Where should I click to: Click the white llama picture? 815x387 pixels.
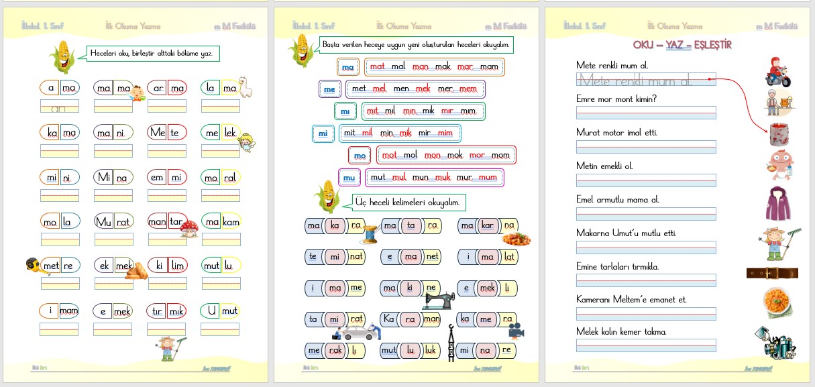pos(248,85)
